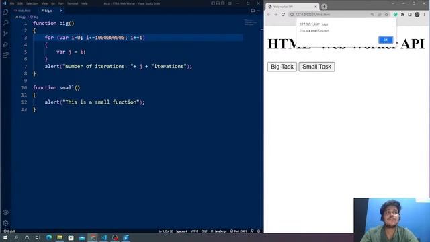Close the big.js editor tab

click(x=61, y=11)
